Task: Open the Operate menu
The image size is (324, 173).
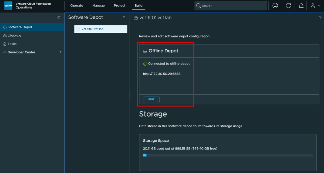Action: [x=77, y=6]
